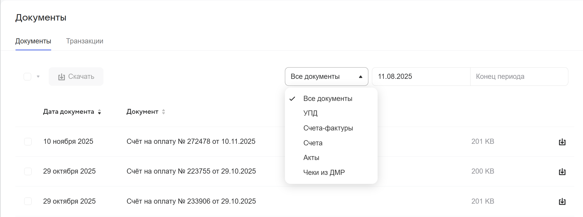Switch to the Транзакции tab
Image resolution: width=583 pixels, height=217 pixels.
point(84,41)
